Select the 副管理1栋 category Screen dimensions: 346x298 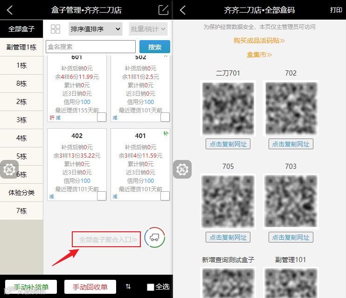pyautogui.click(x=21, y=47)
